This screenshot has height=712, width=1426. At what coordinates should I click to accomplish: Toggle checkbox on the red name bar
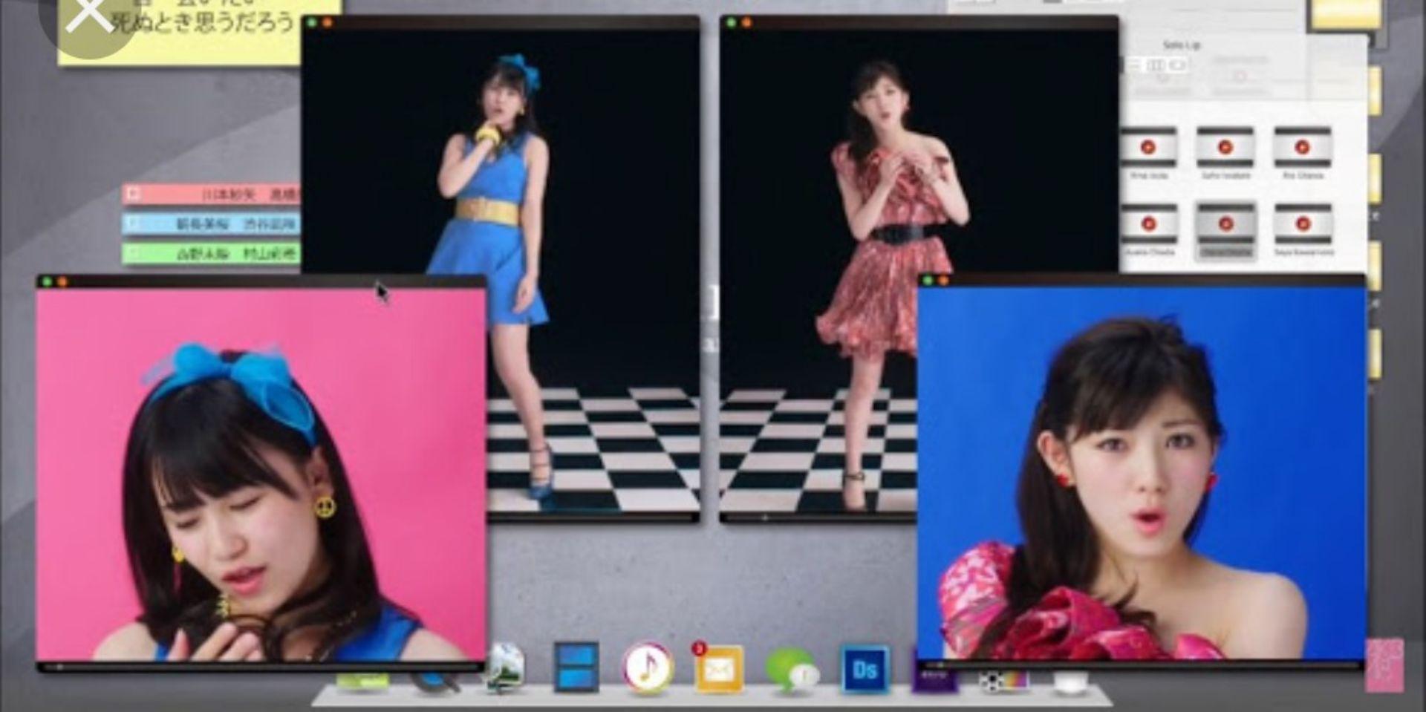tap(134, 195)
